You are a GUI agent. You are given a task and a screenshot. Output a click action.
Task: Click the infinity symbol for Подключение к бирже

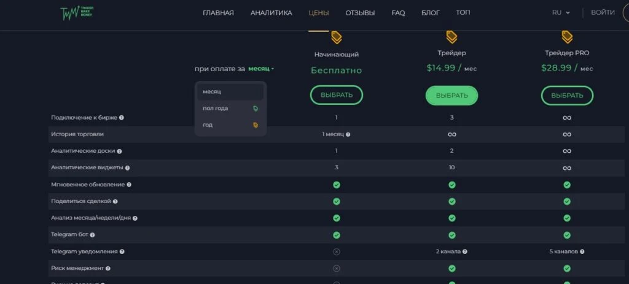(x=567, y=118)
